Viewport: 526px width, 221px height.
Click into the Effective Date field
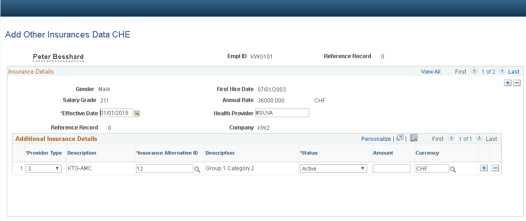[x=116, y=113]
